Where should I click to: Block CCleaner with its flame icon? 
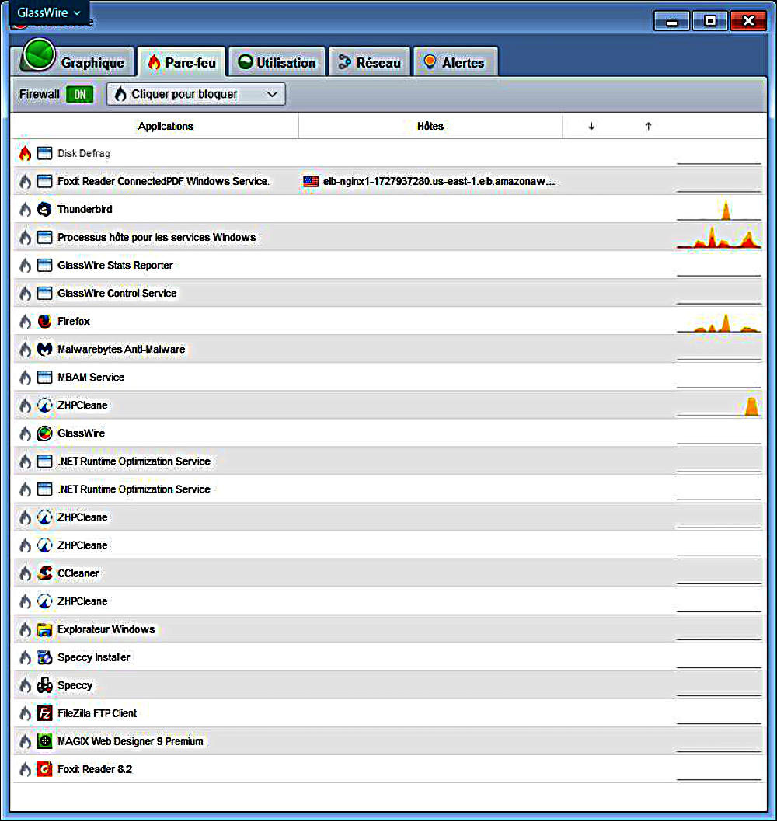pos(25,573)
